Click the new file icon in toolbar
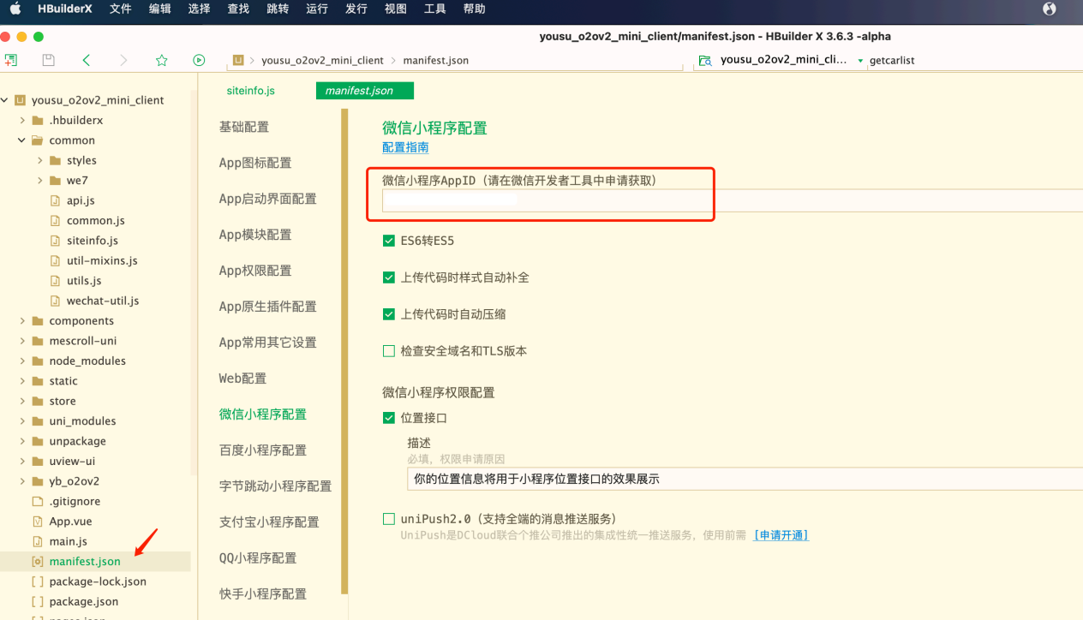This screenshot has width=1083, height=620. coord(10,60)
